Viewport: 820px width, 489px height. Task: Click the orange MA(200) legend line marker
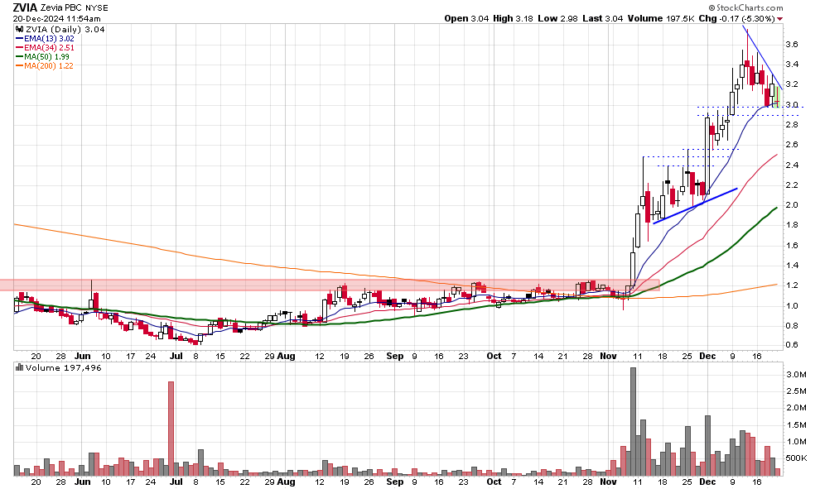coord(20,65)
